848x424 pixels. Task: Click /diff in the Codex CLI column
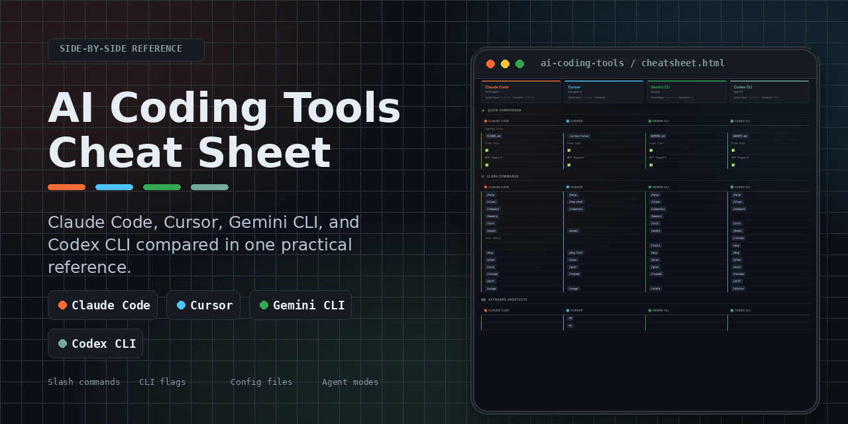[737, 281]
